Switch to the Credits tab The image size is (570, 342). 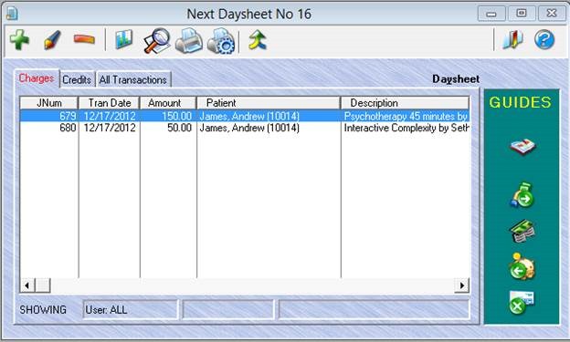(77, 79)
